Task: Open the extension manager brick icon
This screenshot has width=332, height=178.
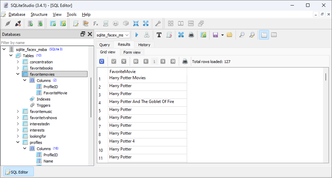Action: [x=126, y=23]
